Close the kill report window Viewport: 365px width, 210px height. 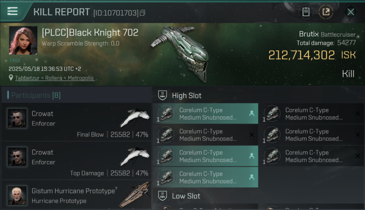tap(350, 12)
